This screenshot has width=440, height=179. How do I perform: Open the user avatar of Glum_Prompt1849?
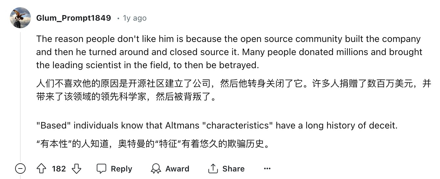click(20, 18)
